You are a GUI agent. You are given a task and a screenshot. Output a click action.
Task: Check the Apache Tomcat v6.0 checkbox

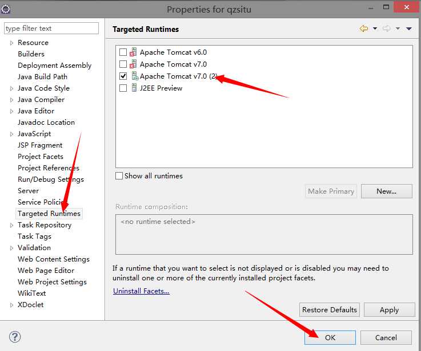(123, 52)
